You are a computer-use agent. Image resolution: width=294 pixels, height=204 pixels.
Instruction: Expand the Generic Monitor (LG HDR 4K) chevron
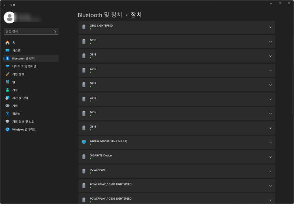(270, 143)
